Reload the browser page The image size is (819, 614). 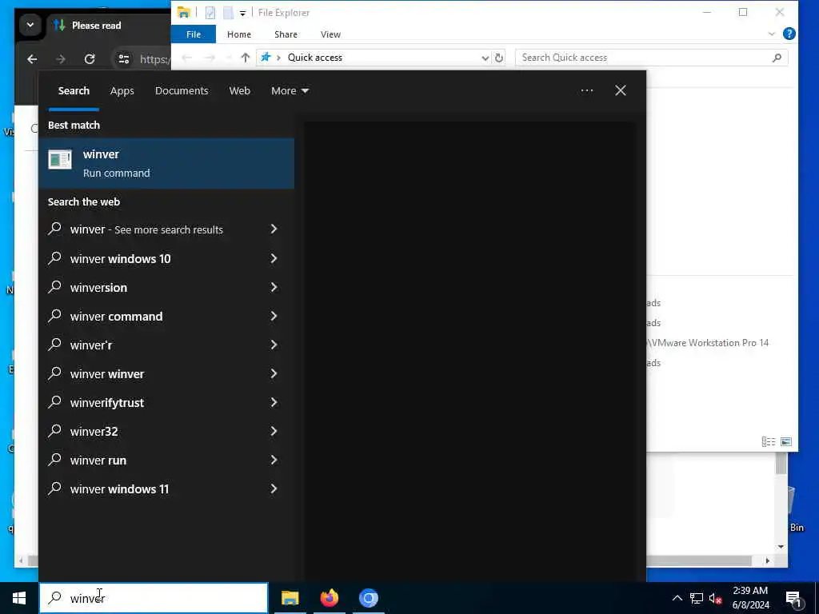click(x=90, y=59)
